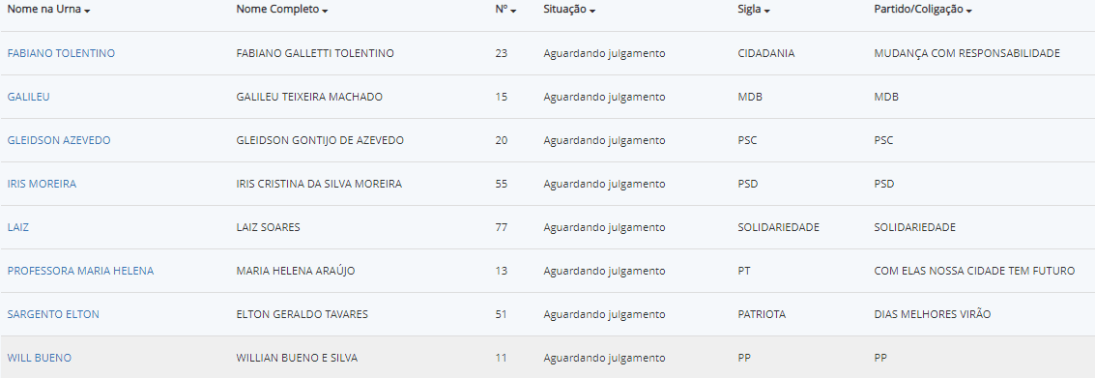
Task: Click the Situação header text
Action: (x=565, y=10)
